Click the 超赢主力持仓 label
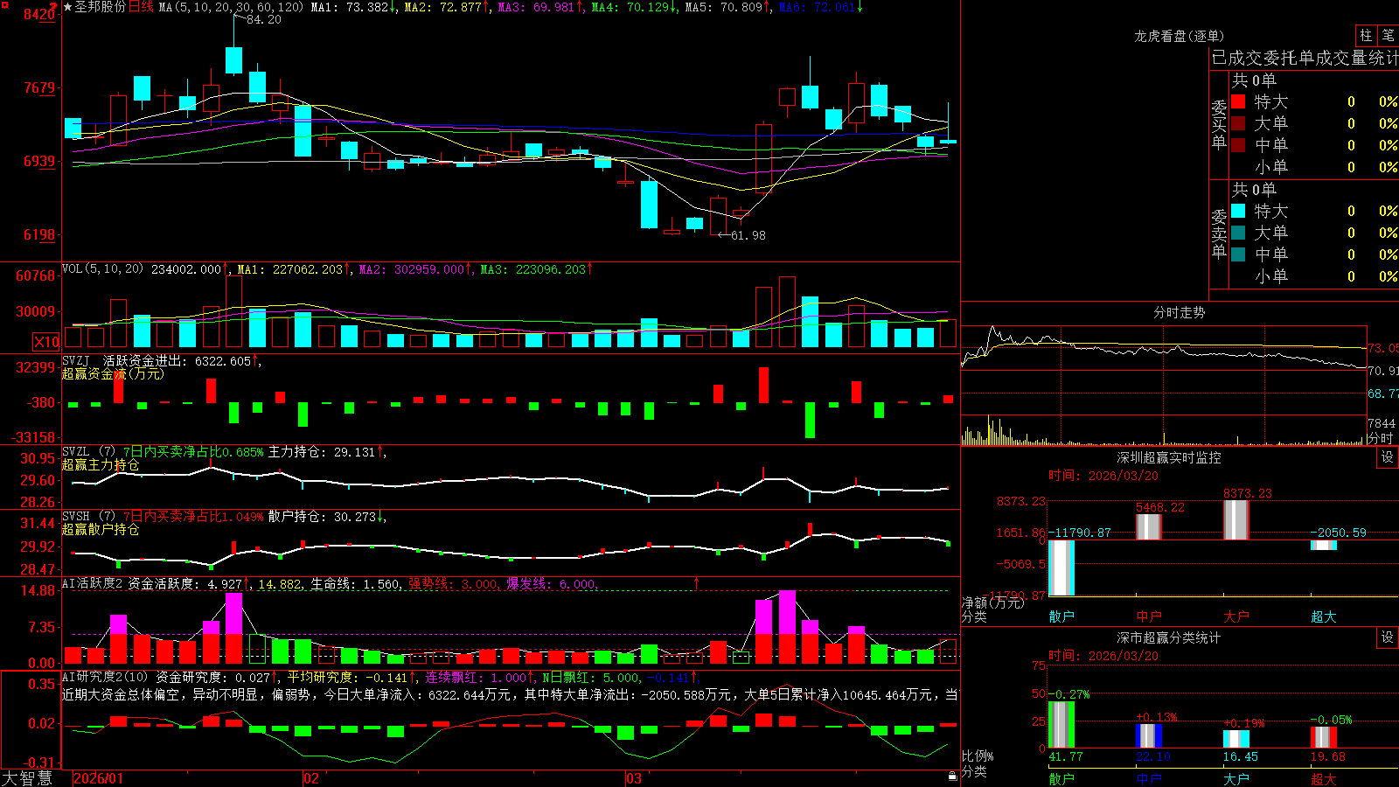The height and width of the screenshot is (787, 1399). (101, 464)
